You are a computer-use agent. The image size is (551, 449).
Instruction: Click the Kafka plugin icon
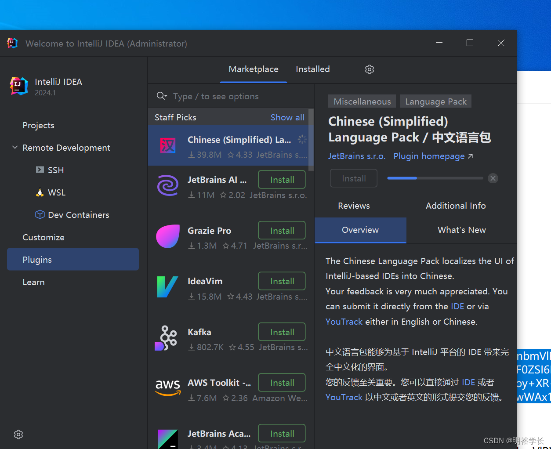166,337
